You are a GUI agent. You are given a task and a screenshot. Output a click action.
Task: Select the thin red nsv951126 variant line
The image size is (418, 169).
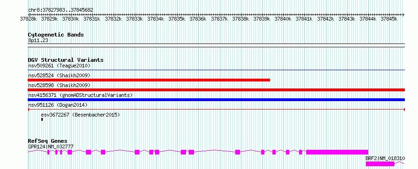(x=216, y=109)
